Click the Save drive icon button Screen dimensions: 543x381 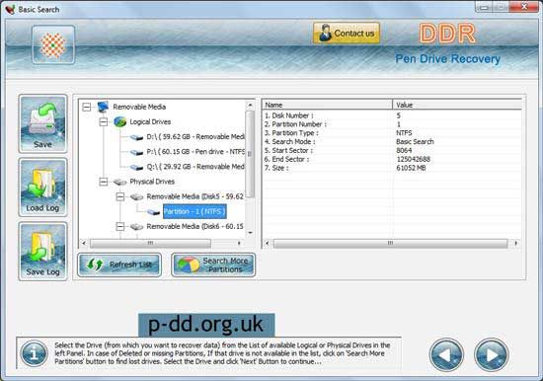42,123
